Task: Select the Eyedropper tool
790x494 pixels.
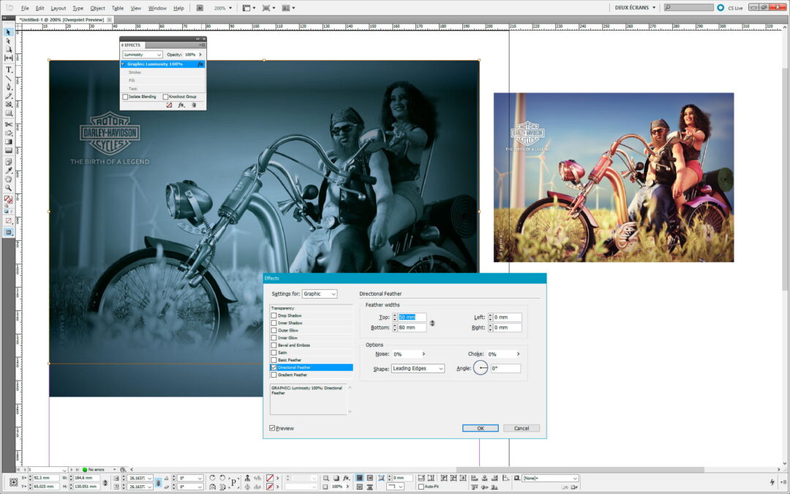Action: (9, 170)
